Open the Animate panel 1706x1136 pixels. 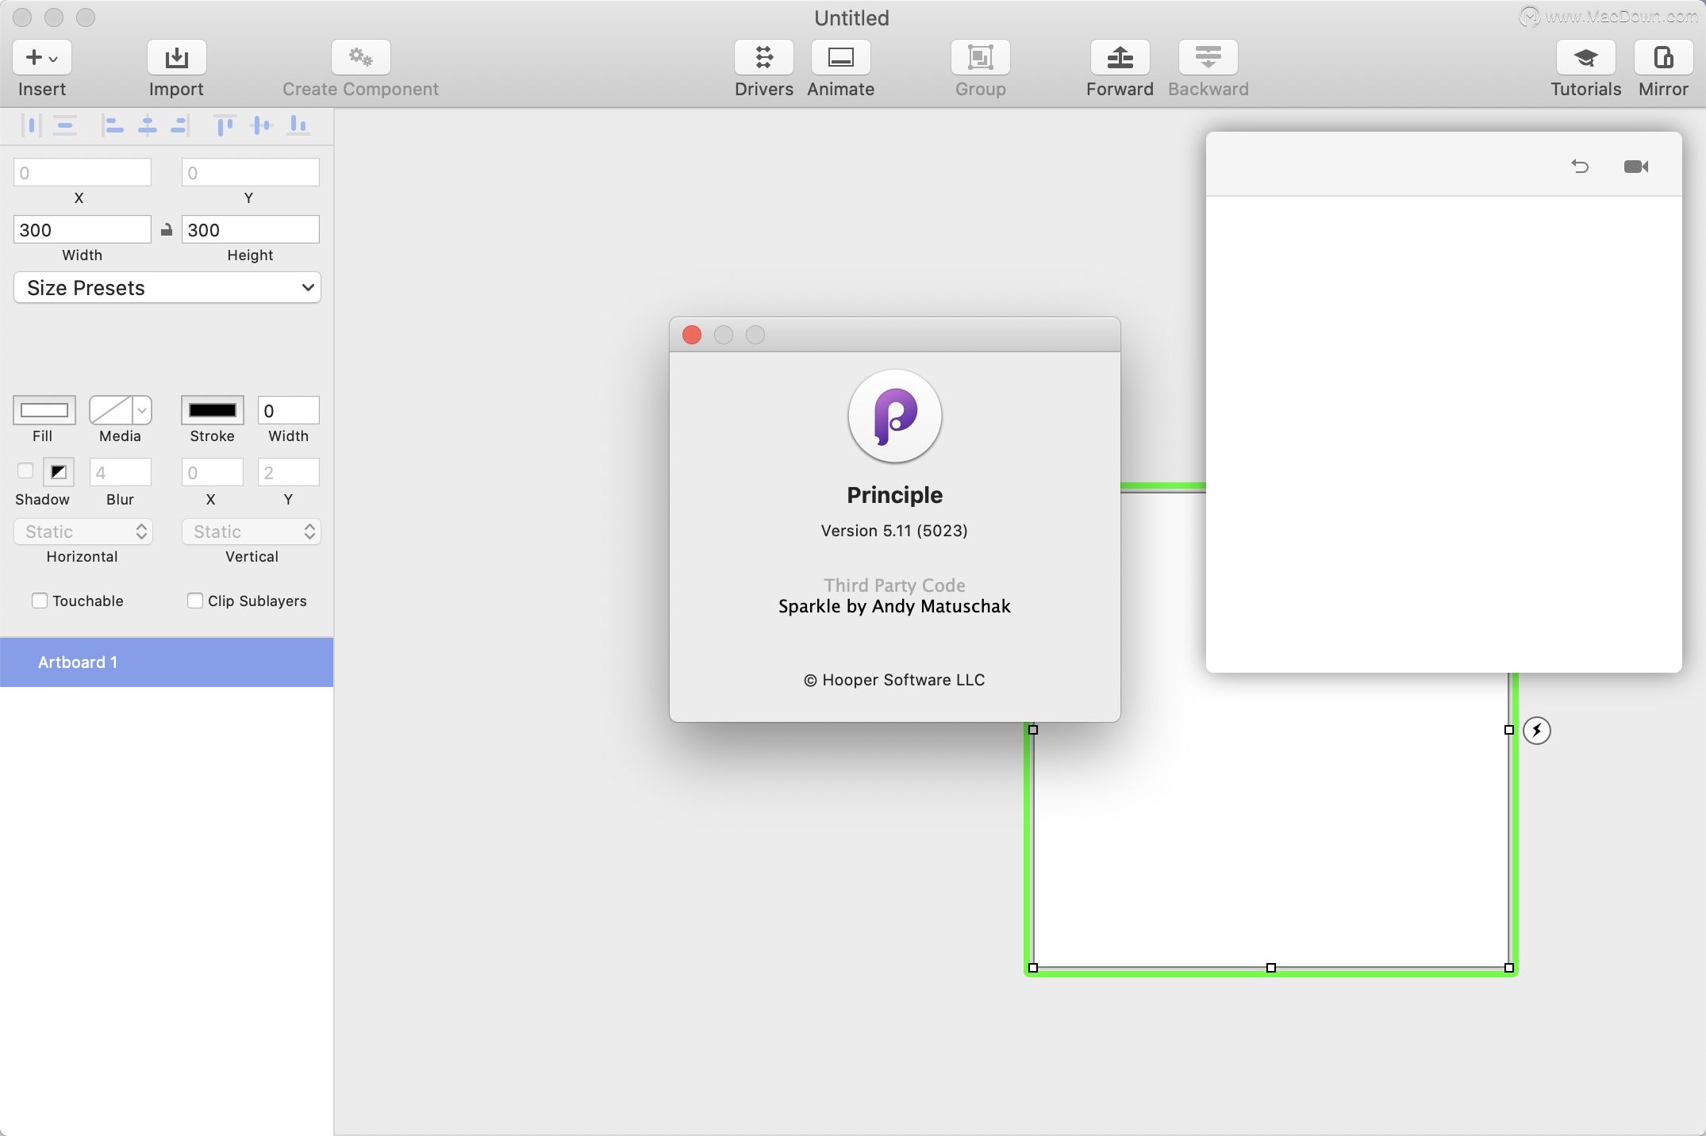coord(840,57)
